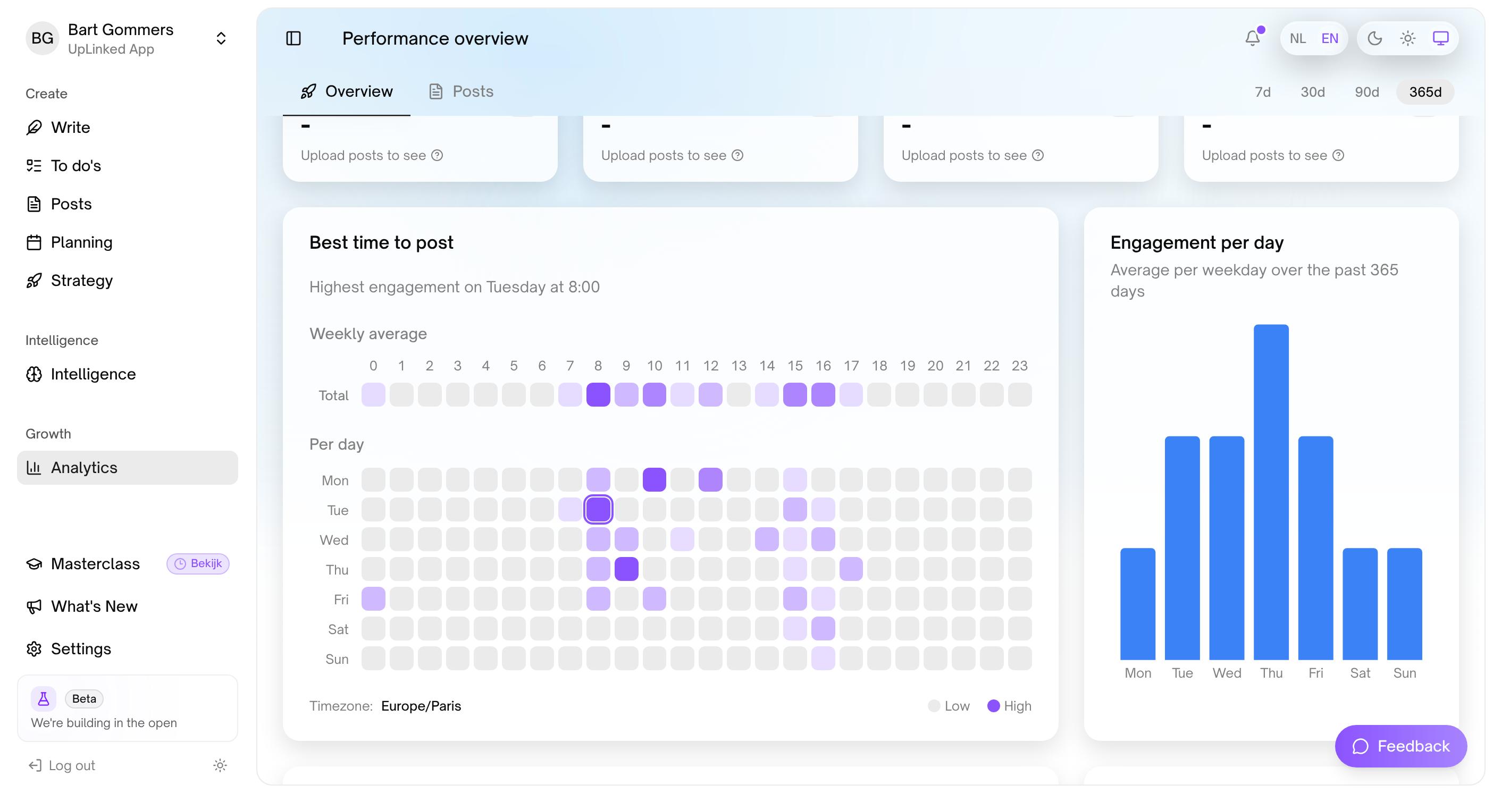Select the 365d time range
The width and height of the screenshot is (1493, 793).
click(x=1425, y=92)
